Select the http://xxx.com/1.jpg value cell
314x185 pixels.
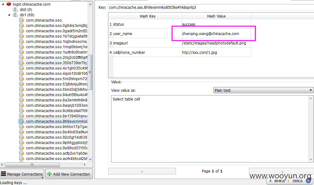click(x=216, y=52)
